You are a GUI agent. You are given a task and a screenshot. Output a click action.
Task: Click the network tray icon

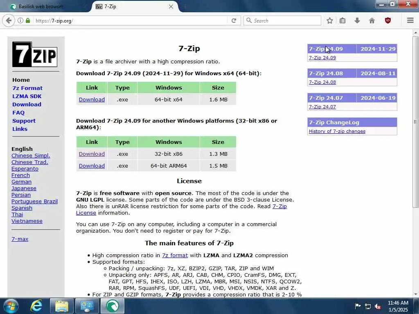368,306
